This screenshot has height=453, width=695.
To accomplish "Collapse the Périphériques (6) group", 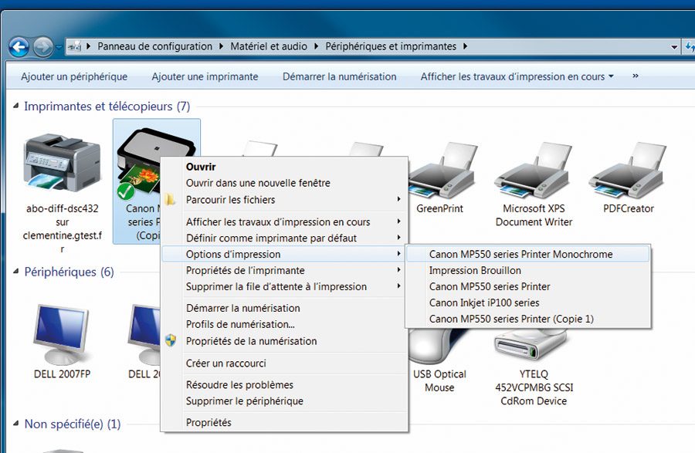I will pos(16,272).
